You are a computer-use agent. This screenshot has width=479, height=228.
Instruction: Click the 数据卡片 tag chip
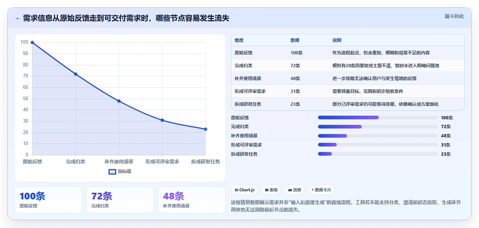[x=321, y=190]
